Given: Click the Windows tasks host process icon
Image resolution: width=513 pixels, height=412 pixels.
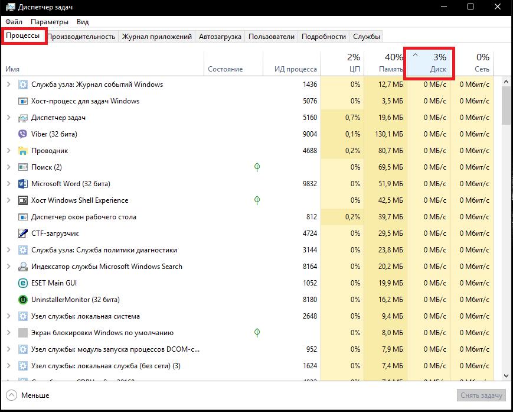Looking at the screenshot, I should point(22,101).
